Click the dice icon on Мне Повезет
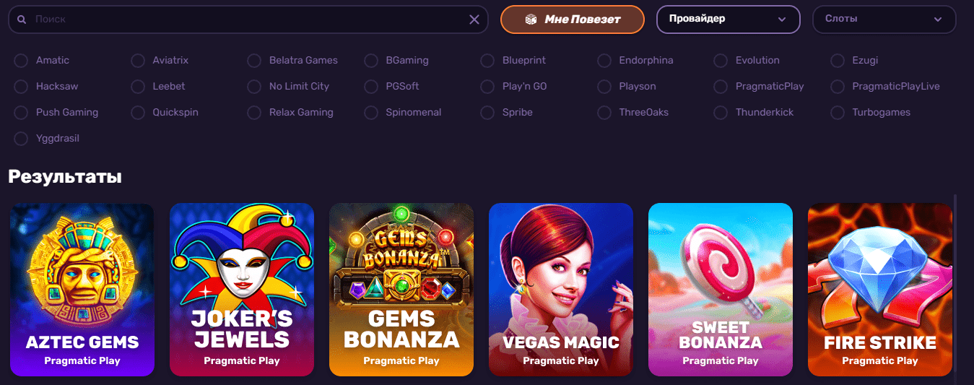Image resolution: width=974 pixels, height=385 pixels. click(x=531, y=20)
